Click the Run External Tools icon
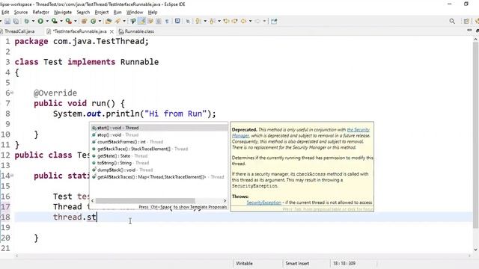The width and height of the screenshot is (479, 269). click(69, 21)
